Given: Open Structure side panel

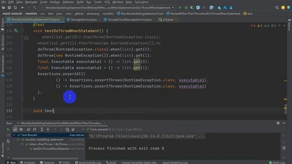Looking at the screenshot, I should pyautogui.click(x=3, y=42).
